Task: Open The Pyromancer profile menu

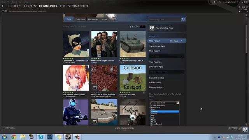Action: pos(74,6)
